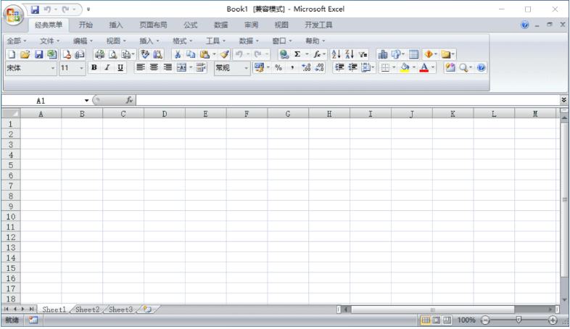The image size is (570, 329).
Task: Apply Format Painter brush
Action: click(225, 54)
